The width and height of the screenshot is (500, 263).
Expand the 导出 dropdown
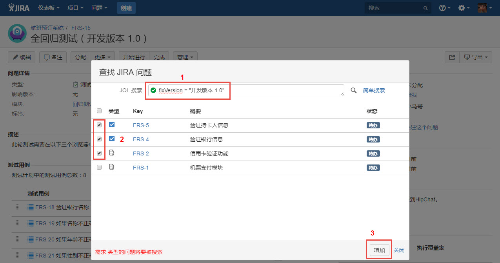(476, 57)
